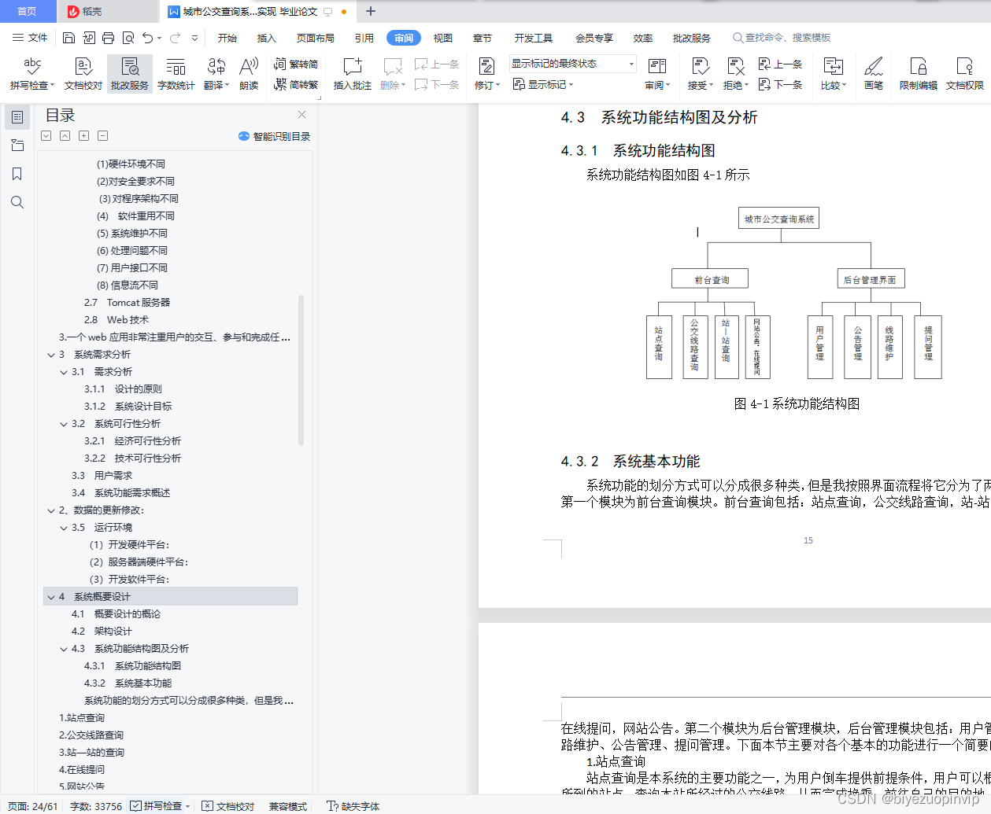Open the search icon in left sidebar
Image resolution: width=991 pixels, height=814 pixels.
[17, 202]
